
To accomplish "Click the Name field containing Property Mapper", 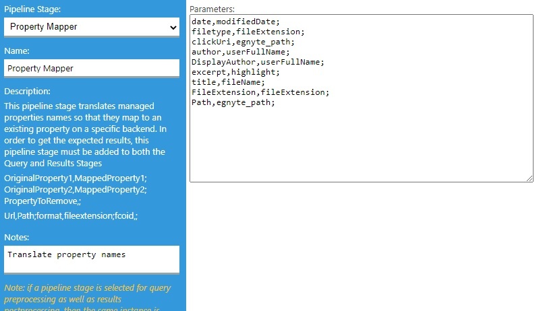I will tap(92, 68).
